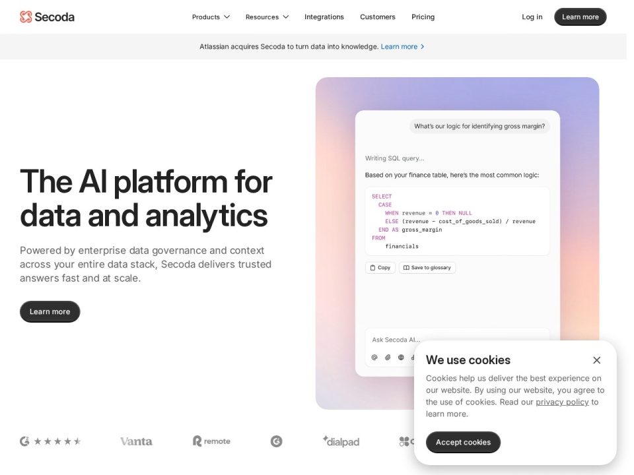Image resolution: width=634 pixels, height=475 pixels.
Task: Click the remote logo
Action: point(211,441)
